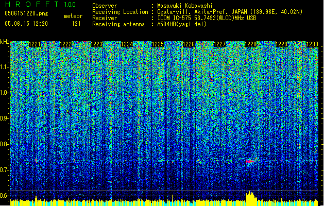This screenshot has width=324, height=206.
Task: Click the 1226 time marker label
Action: (189, 44)
